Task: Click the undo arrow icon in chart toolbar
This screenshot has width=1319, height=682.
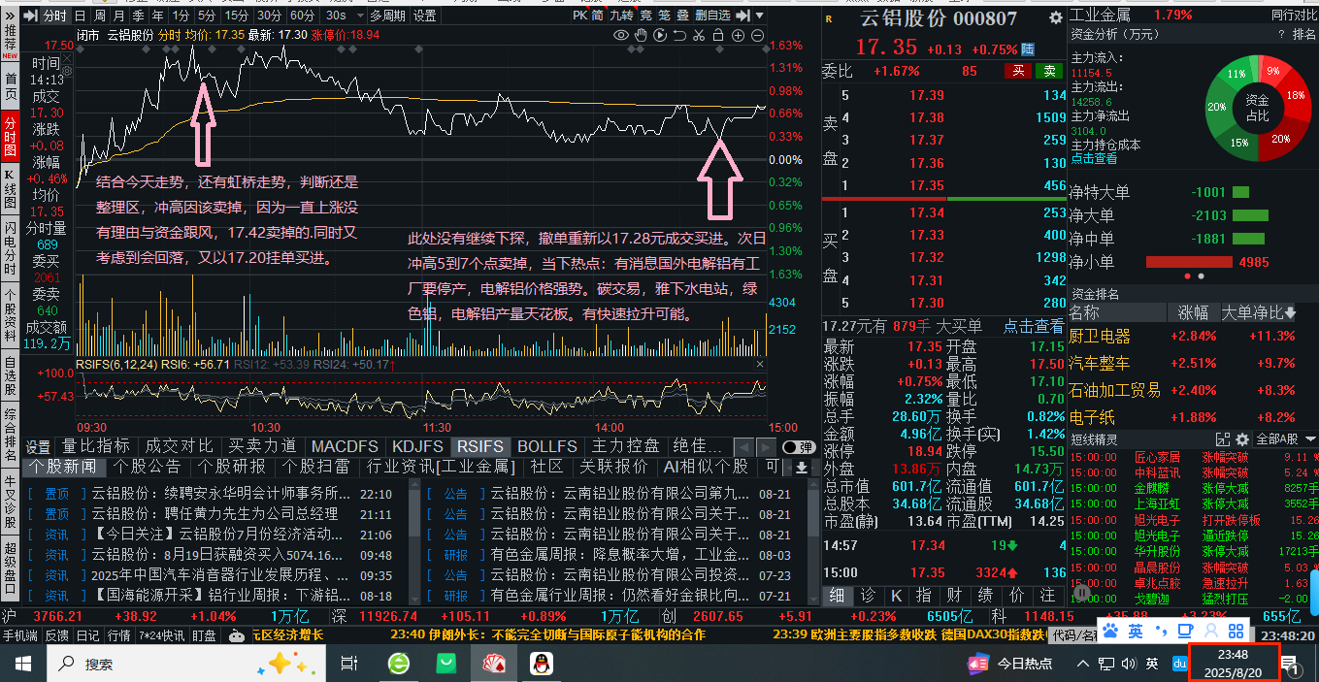Action: pyautogui.click(x=678, y=35)
